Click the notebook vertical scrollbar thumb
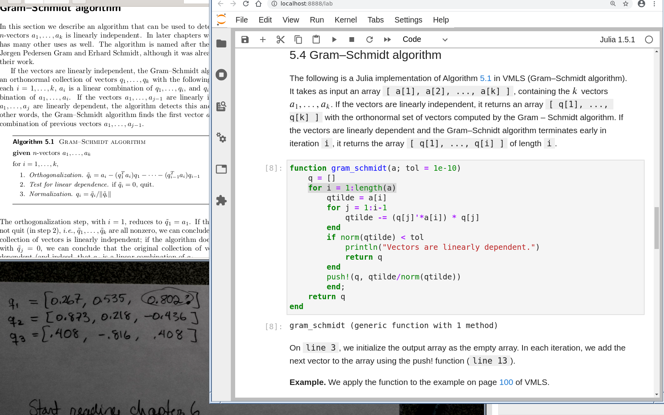The width and height of the screenshot is (664, 415). (657, 228)
